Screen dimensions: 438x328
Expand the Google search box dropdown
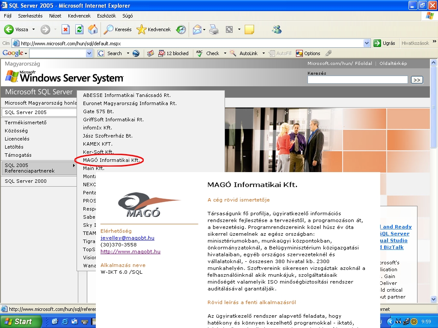pyautogui.click(x=89, y=53)
